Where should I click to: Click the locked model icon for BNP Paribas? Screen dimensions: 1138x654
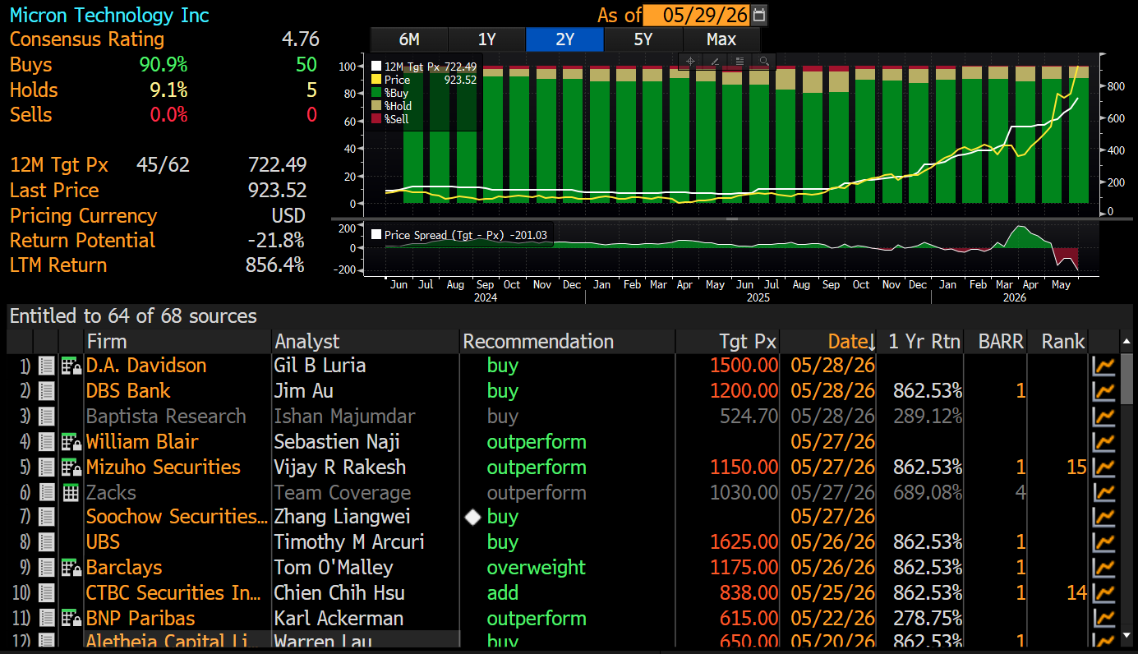click(71, 619)
